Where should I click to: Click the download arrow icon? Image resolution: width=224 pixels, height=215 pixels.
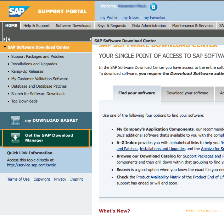(x=16, y=138)
